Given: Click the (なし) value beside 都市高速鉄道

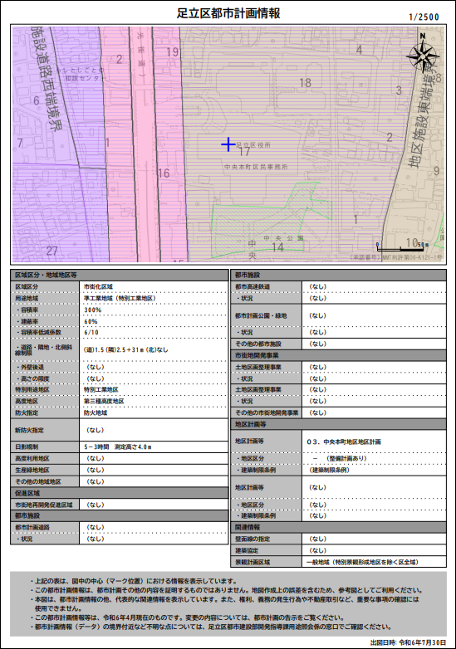Looking at the screenshot, I should click(x=317, y=286).
